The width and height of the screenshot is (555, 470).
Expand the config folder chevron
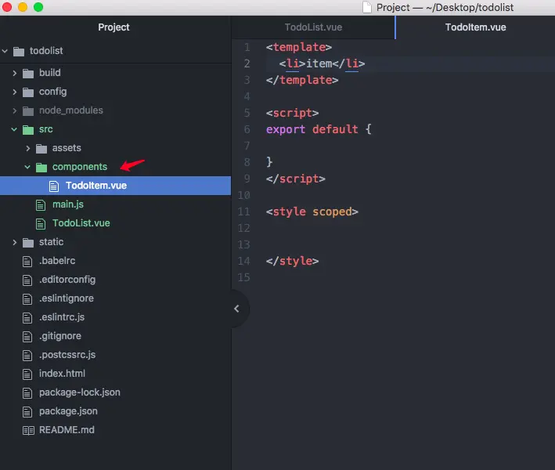pos(15,92)
